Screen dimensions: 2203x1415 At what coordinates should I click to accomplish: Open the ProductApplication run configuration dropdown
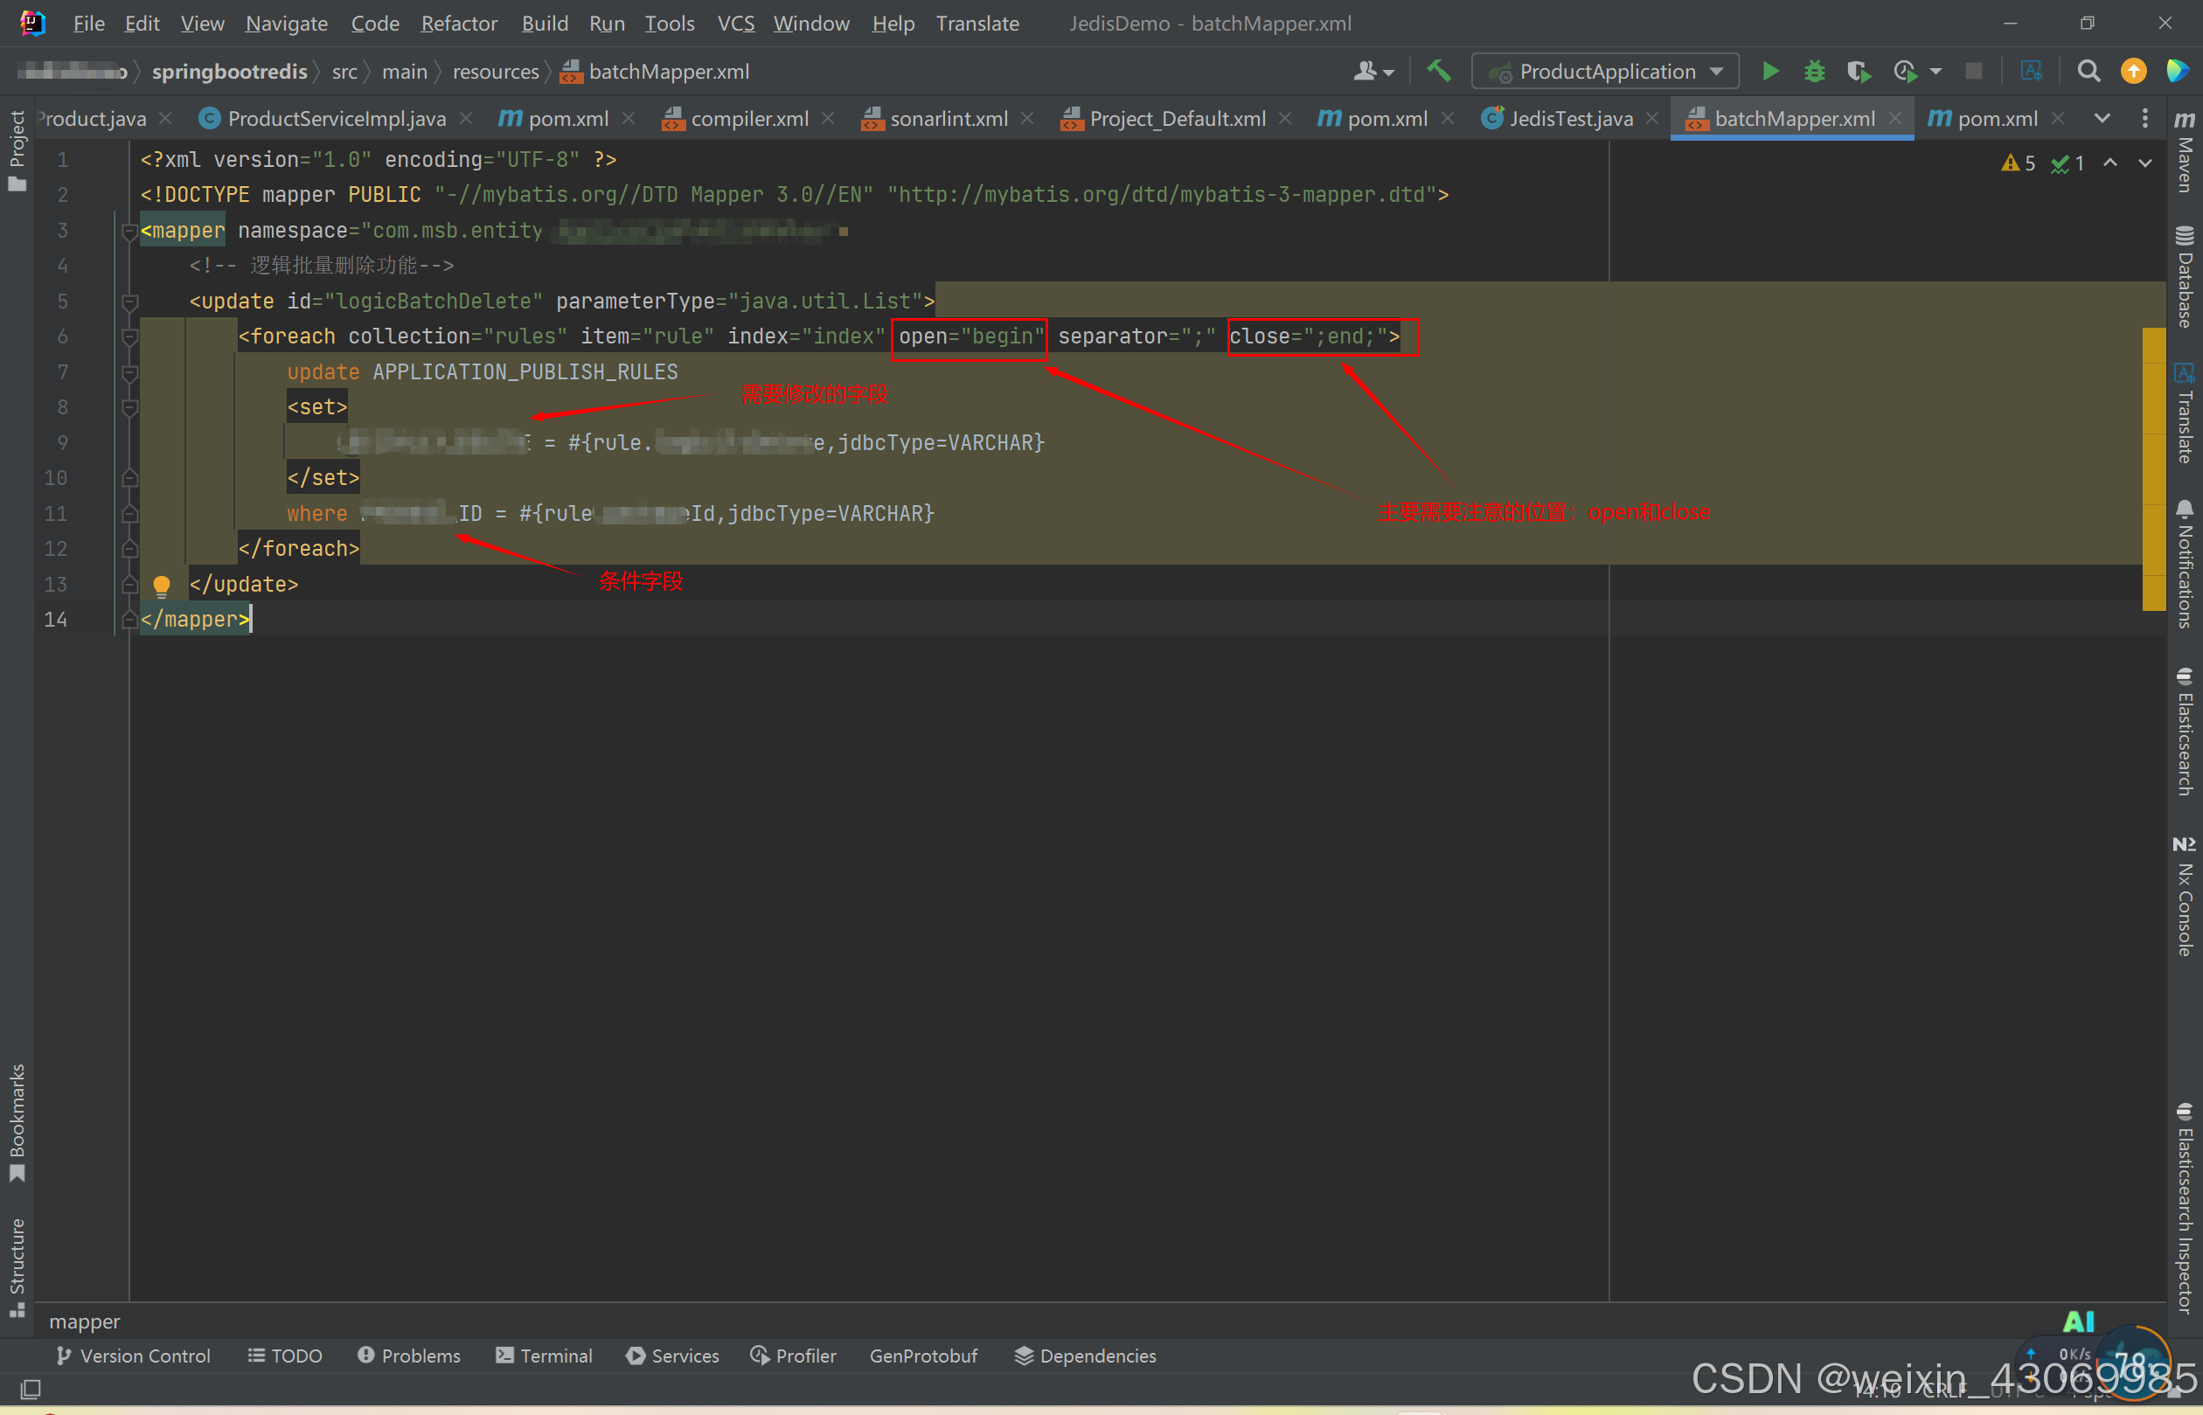[x=1605, y=72]
